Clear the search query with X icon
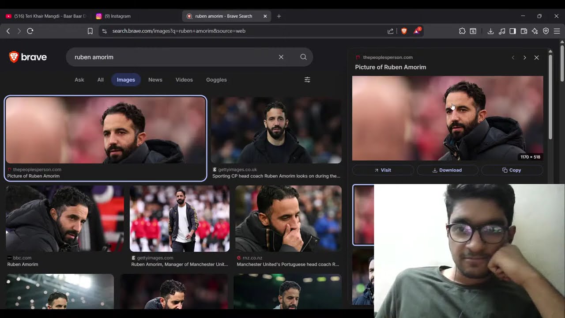 281,57
